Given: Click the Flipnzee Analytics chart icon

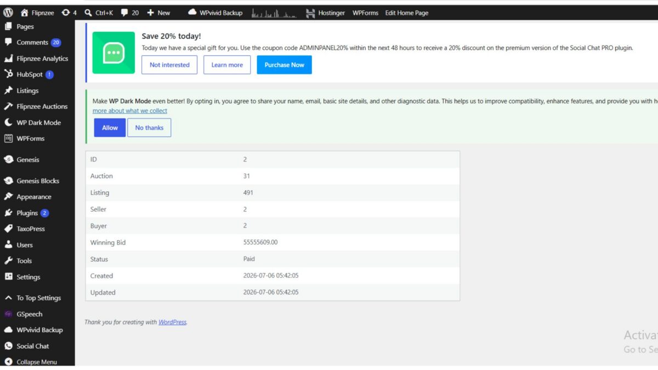Looking at the screenshot, I should 8,58.
